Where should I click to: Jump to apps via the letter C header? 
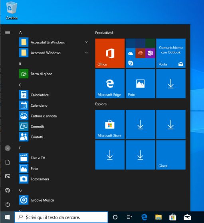20,85
